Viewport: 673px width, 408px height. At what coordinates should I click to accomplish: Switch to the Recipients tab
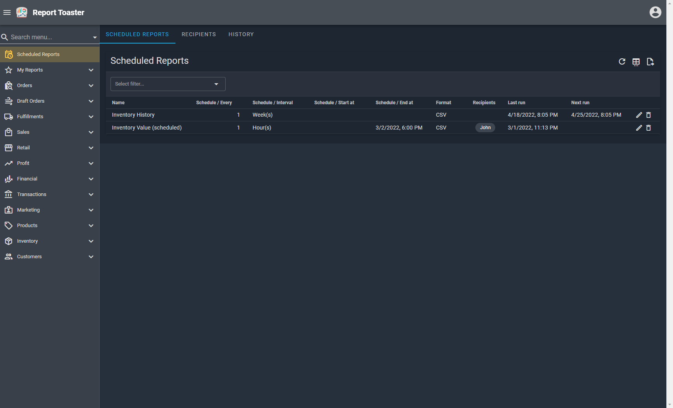[198, 34]
